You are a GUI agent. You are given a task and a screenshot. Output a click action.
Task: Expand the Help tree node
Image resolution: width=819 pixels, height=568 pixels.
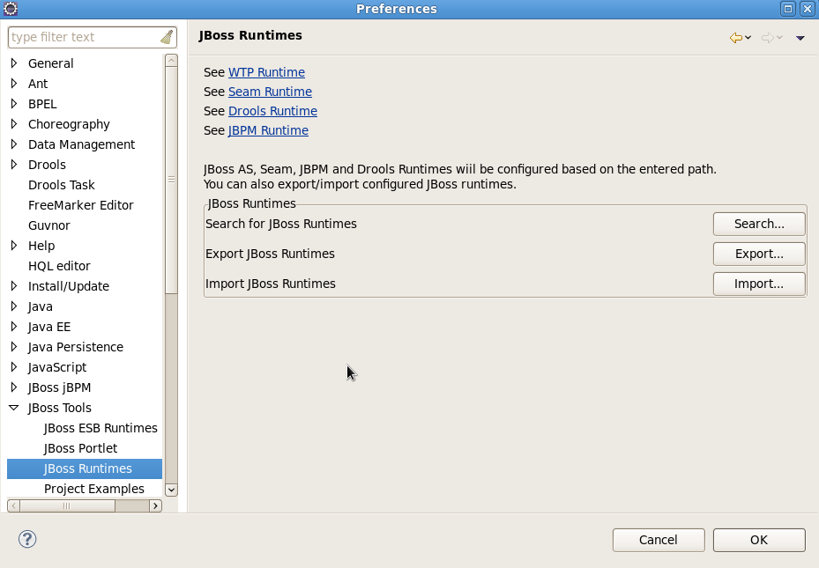click(14, 246)
